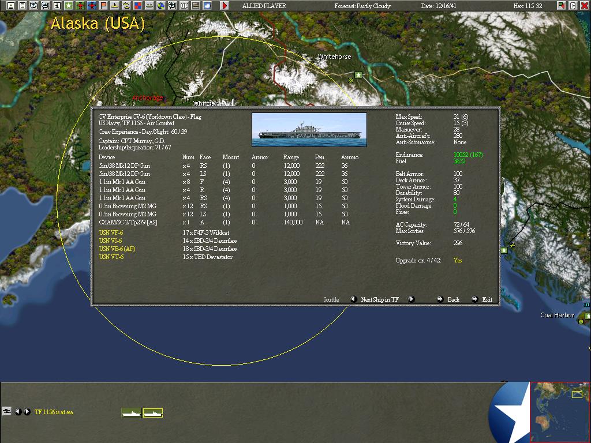Click the globe icon on the top toolbar

coord(160,6)
